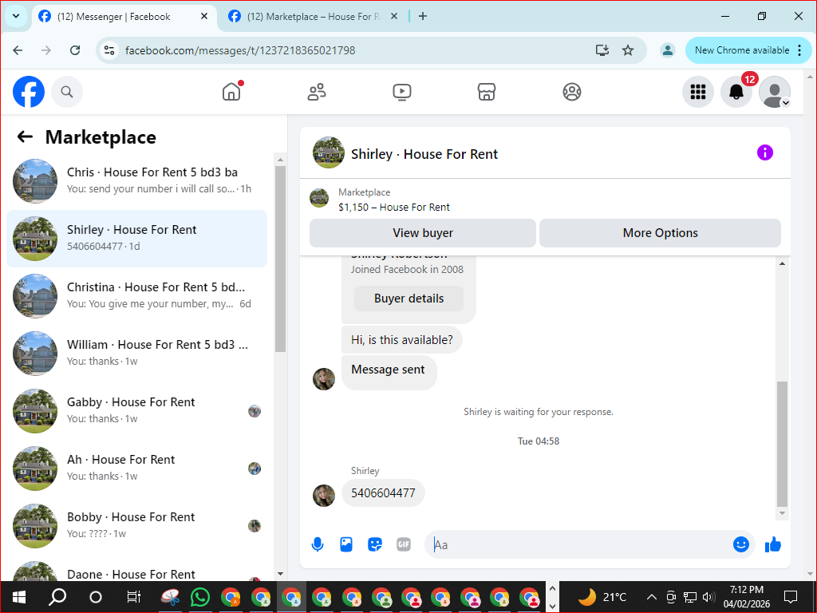The image size is (817, 613).
Task: Open conversation information purple icon
Action: (765, 152)
